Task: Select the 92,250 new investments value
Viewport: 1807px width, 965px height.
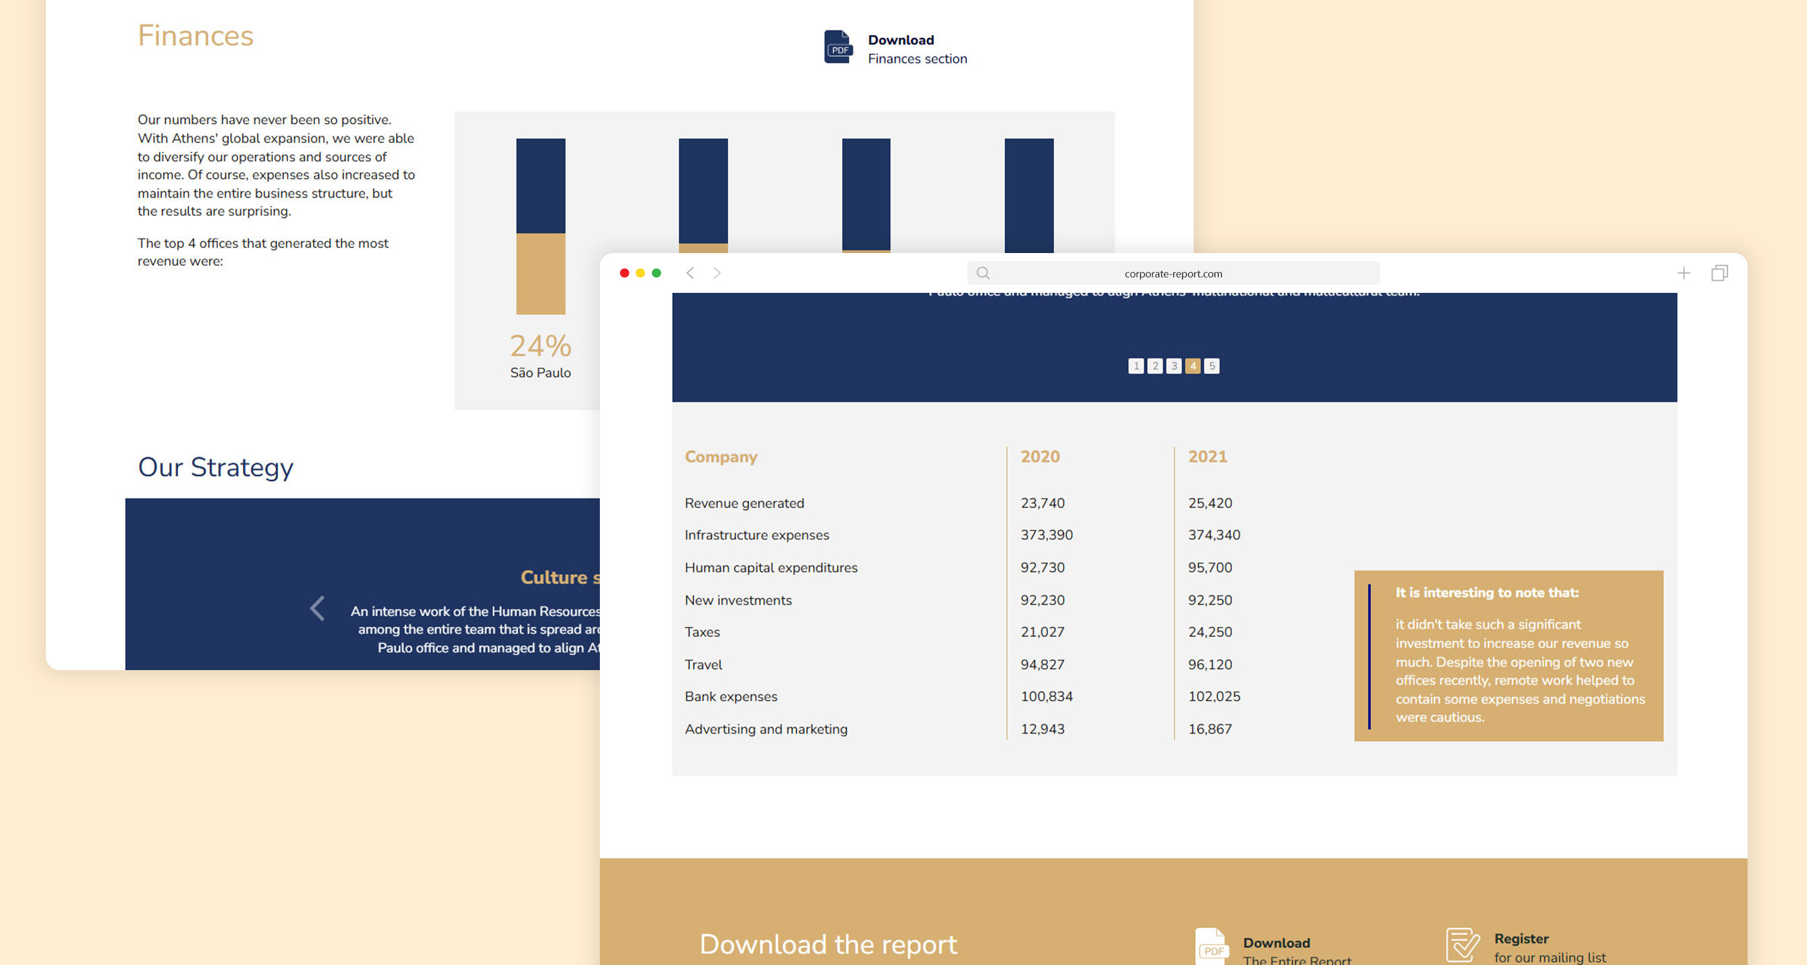Action: tap(1210, 601)
